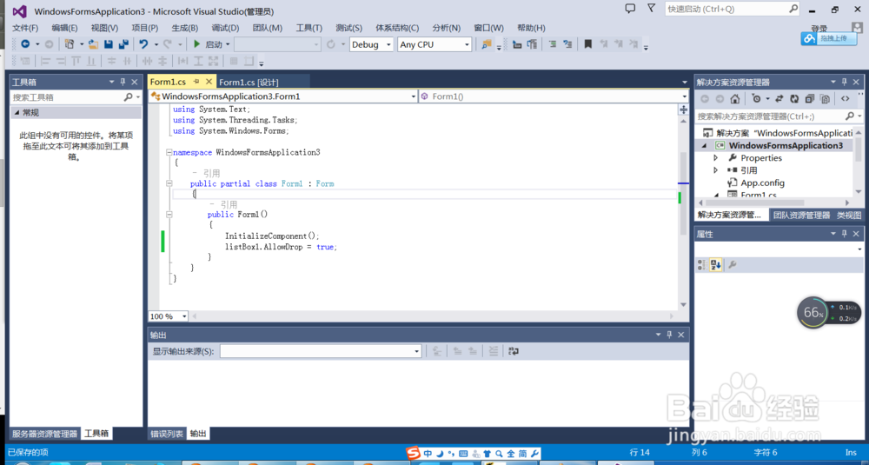Switch to 服务器资源管理器 tab
Image resolution: width=869 pixels, height=465 pixels.
(x=45, y=434)
